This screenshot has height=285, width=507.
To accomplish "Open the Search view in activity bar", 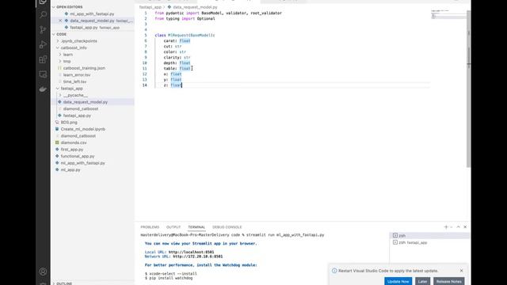I will pos(43,15).
